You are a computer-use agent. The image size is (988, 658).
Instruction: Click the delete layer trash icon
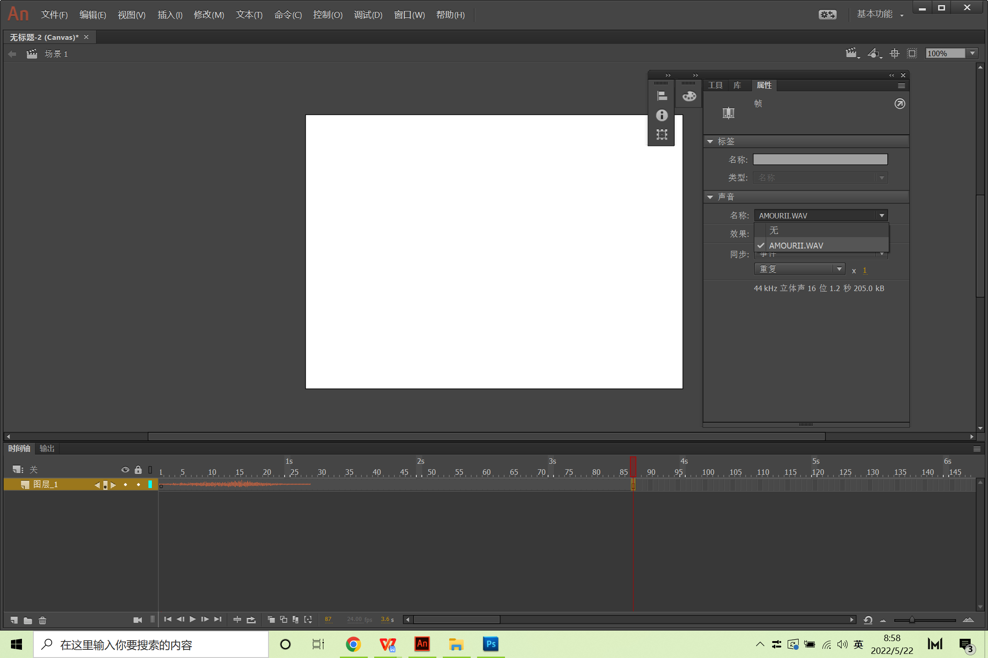click(x=43, y=620)
